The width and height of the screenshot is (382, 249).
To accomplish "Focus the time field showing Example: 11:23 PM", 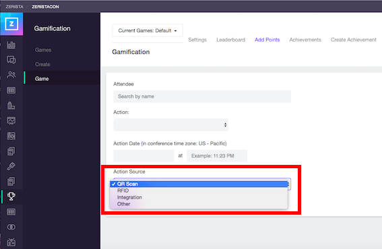I will (x=217, y=156).
